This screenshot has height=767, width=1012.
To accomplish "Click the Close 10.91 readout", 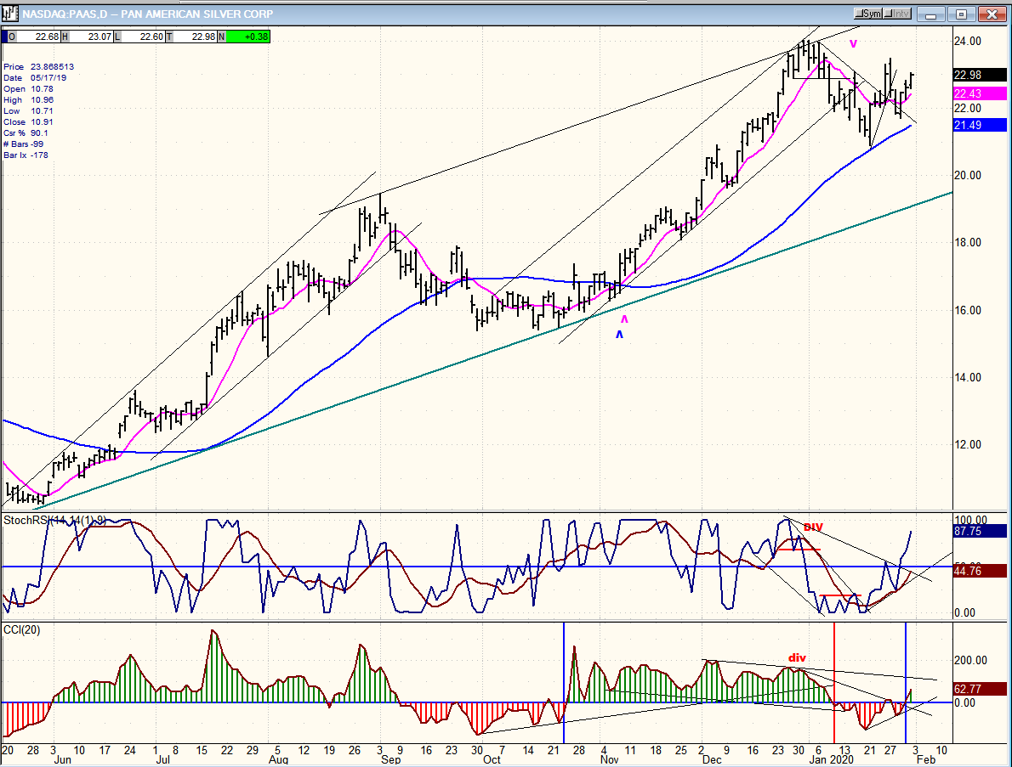I will click(x=28, y=121).
